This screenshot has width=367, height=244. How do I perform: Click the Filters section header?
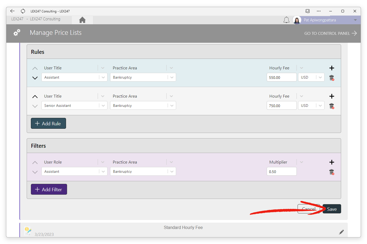(38, 146)
